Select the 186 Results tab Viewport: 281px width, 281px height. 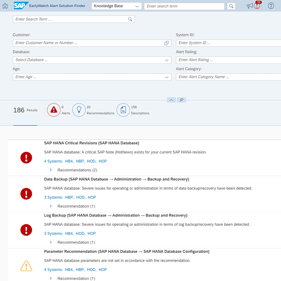coord(25,110)
